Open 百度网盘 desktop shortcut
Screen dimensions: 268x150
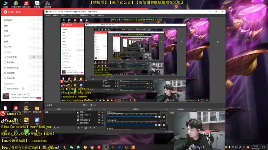tap(37, 4)
